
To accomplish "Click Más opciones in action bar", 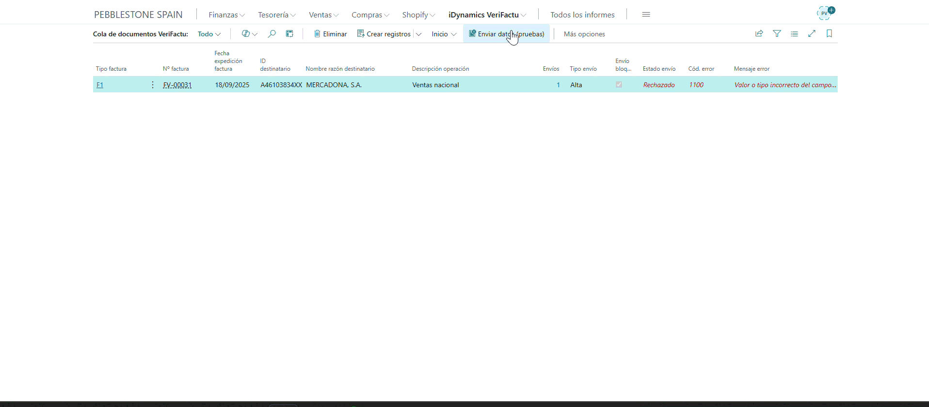I will click(x=584, y=34).
